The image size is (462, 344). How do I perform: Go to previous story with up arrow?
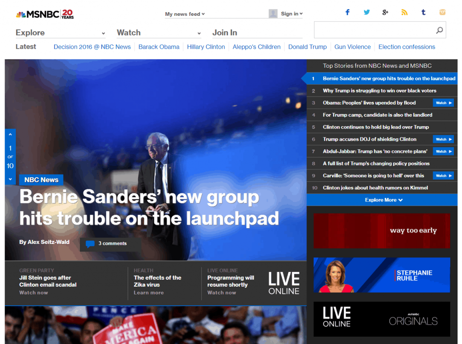click(10, 134)
